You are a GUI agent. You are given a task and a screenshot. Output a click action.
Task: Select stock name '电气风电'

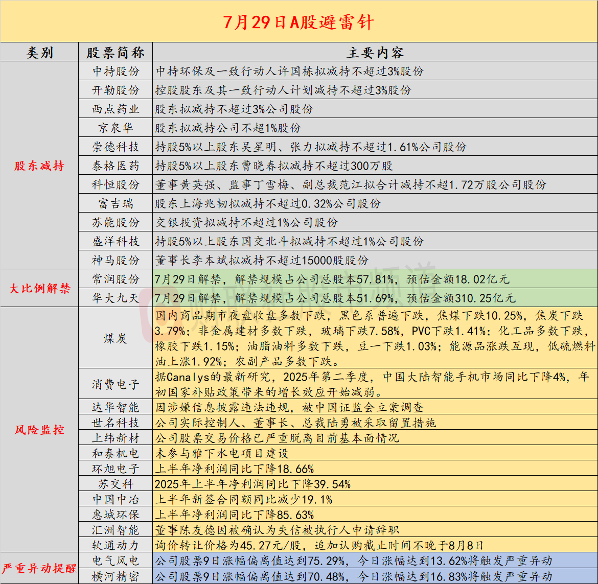click(x=116, y=560)
